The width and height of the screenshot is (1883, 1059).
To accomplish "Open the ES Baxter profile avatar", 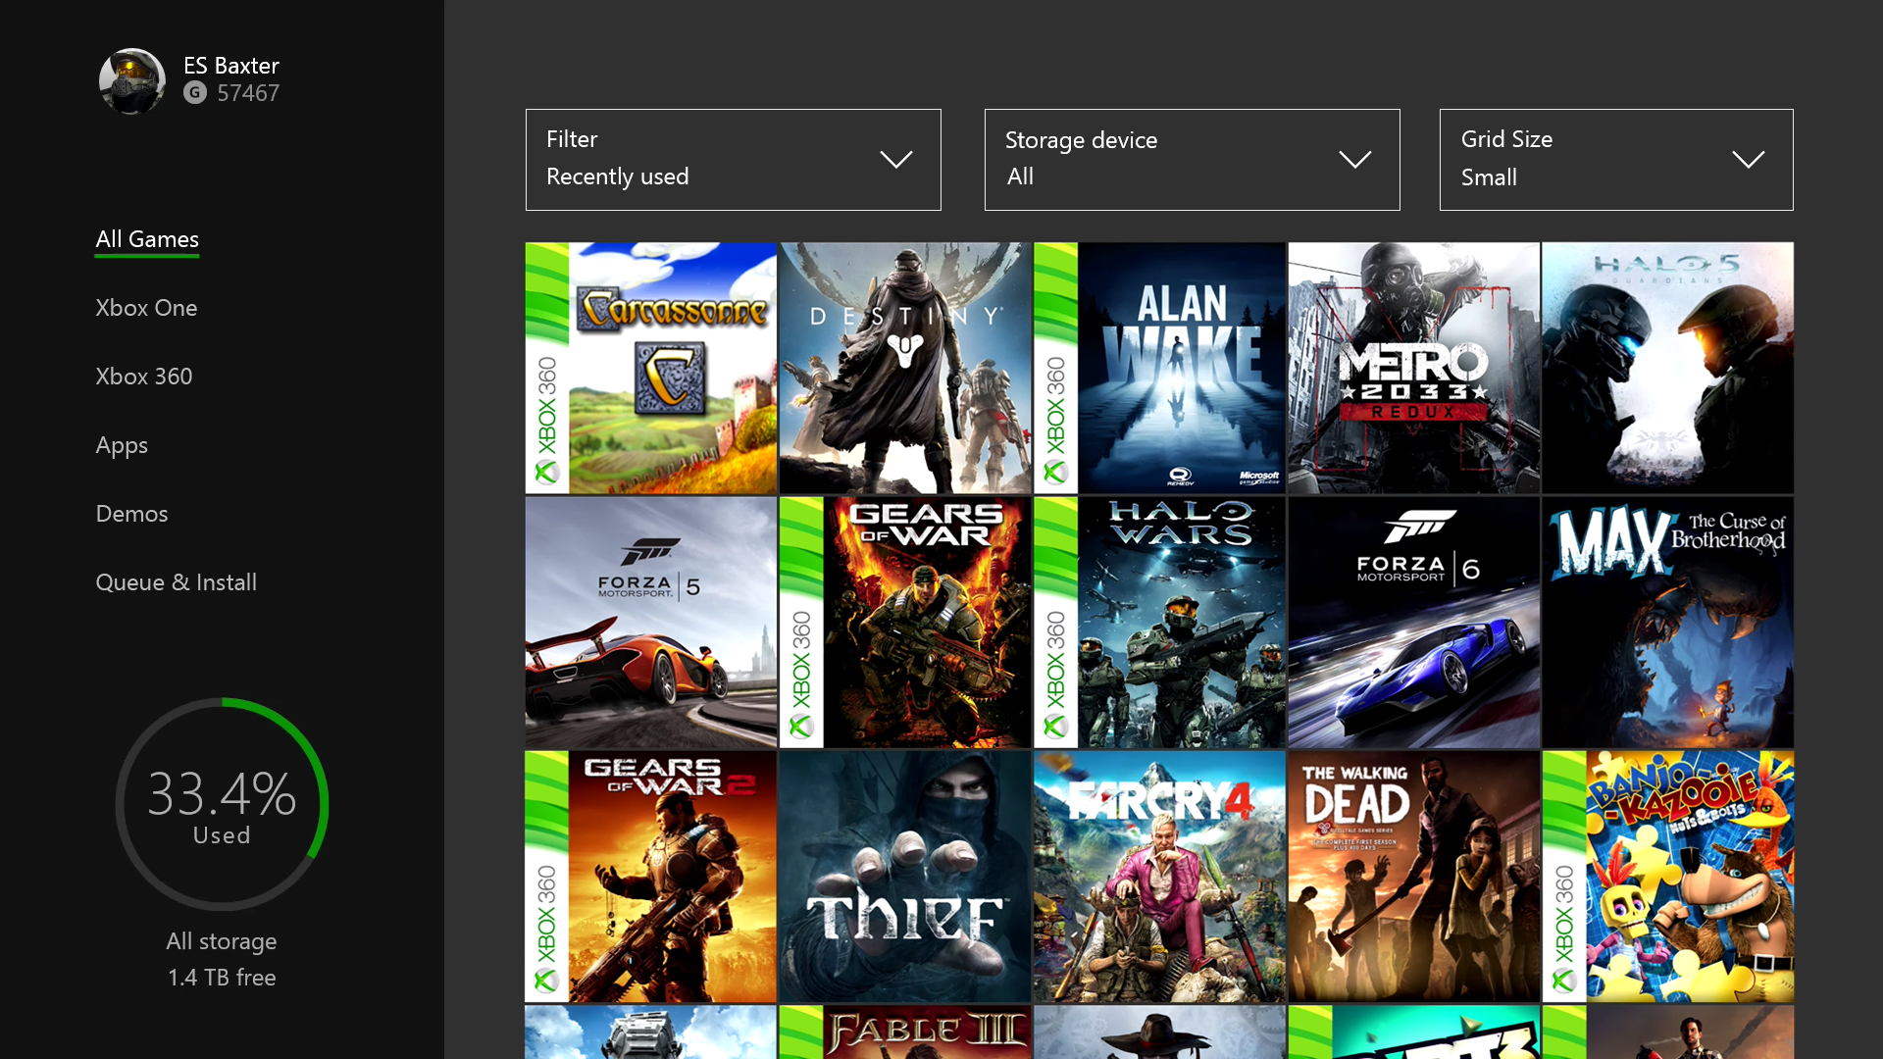I will pos(132,81).
